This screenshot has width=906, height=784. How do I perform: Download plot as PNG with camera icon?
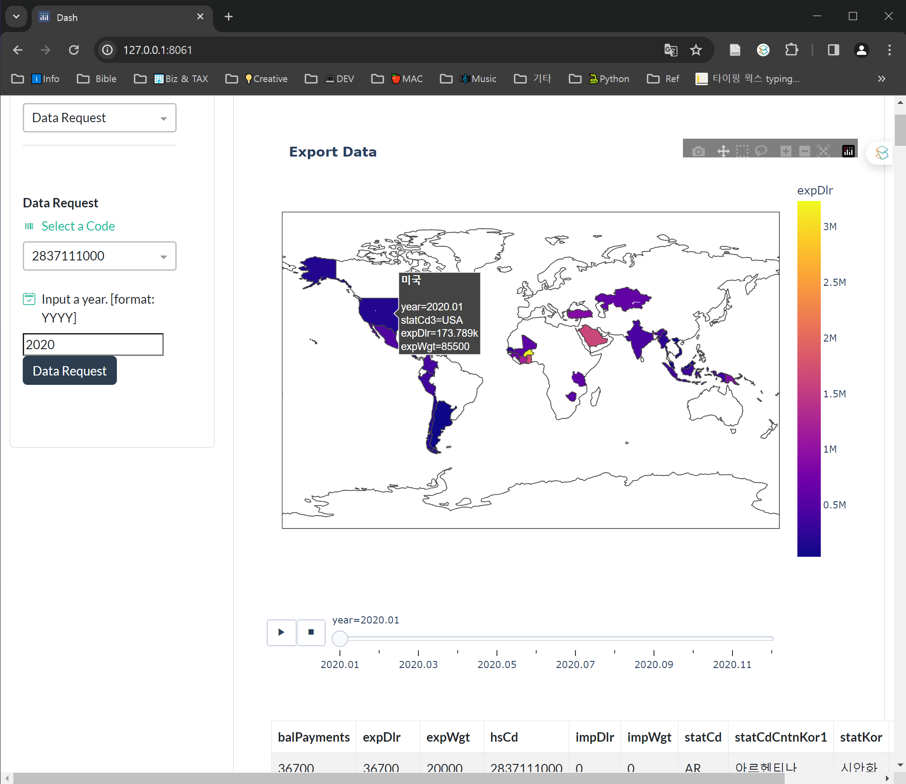pyautogui.click(x=699, y=151)
